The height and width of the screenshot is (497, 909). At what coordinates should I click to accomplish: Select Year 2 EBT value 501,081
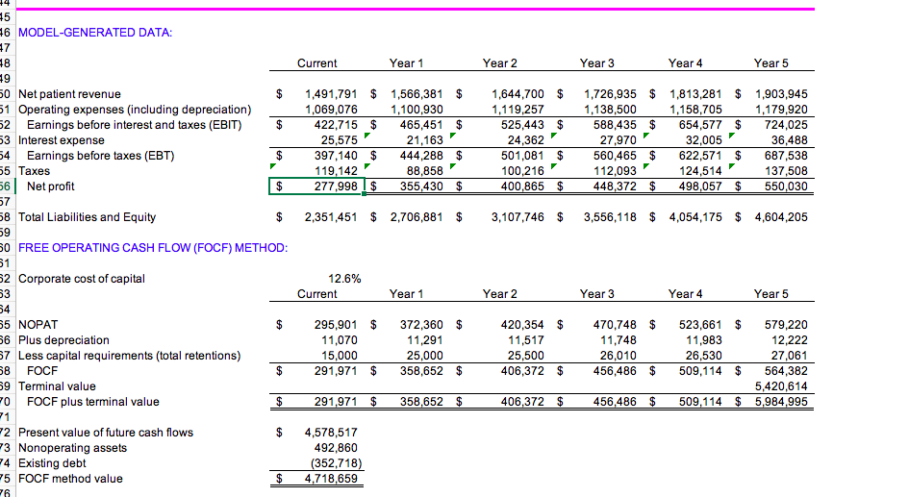tap(522, 155)
